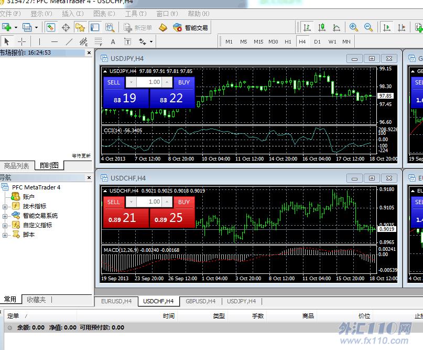The image size is (423, 350).
Task: Collapse one-click trading panel on USDCHF chart
Action: (105, 190)
